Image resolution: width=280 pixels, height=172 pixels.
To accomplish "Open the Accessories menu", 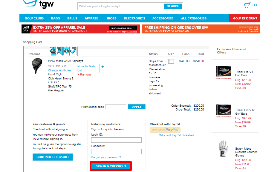I will tap(163, 18).
